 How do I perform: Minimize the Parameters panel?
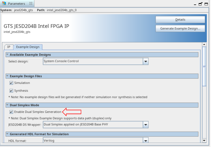point(195,4)
